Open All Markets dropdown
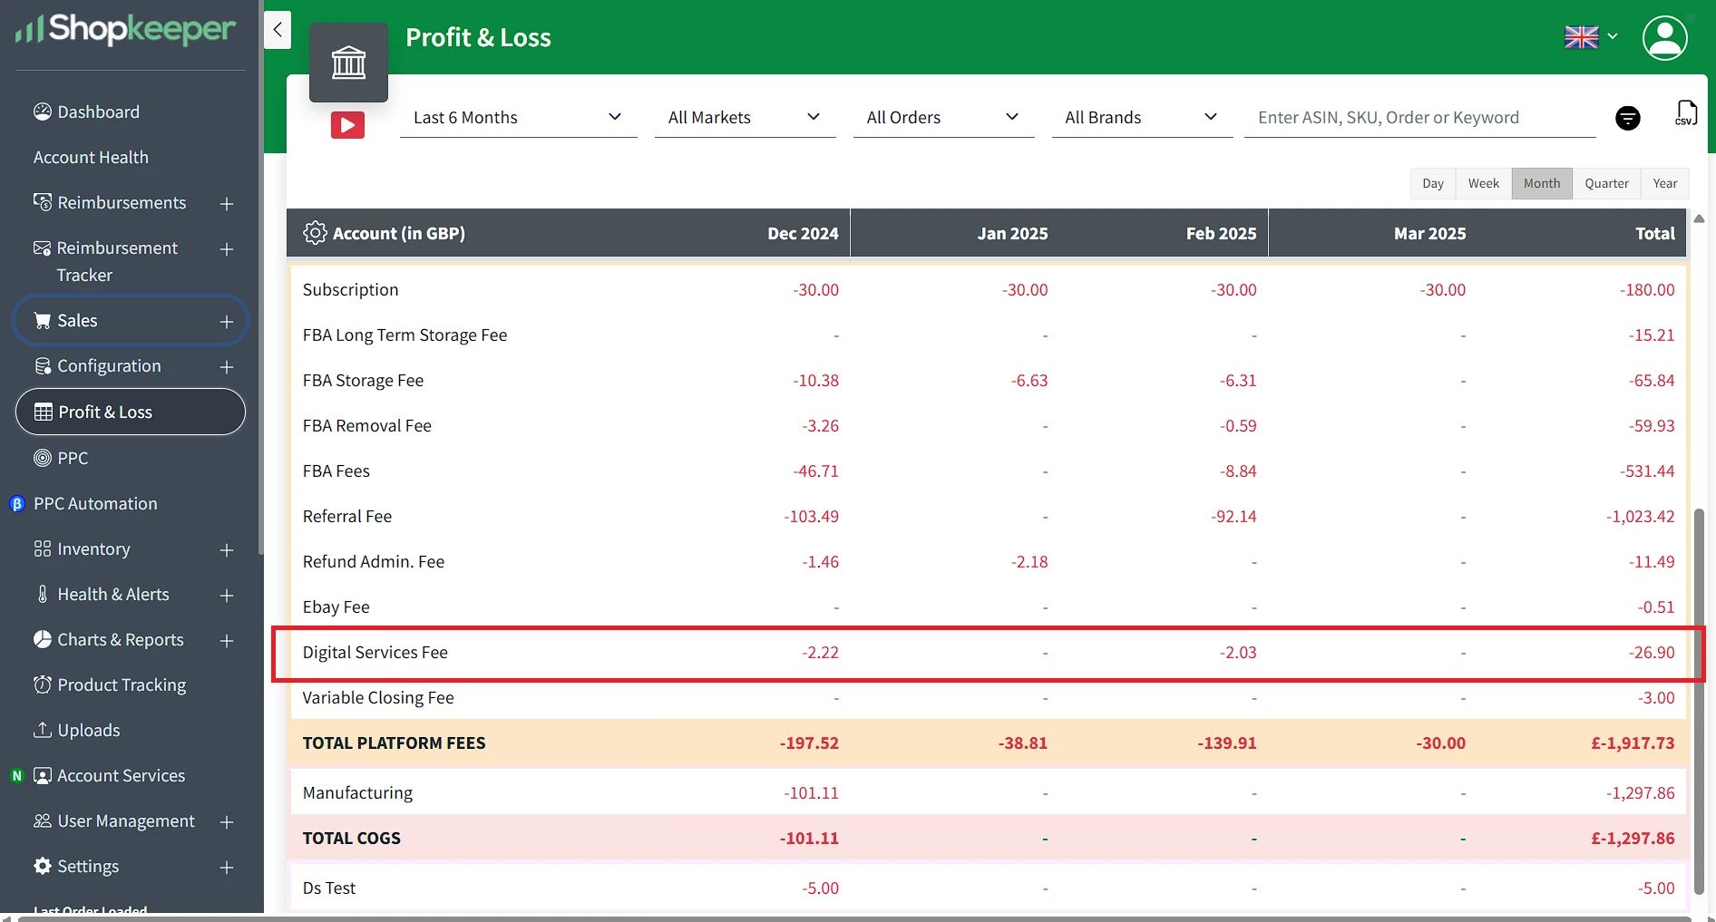 coord(745,117)
